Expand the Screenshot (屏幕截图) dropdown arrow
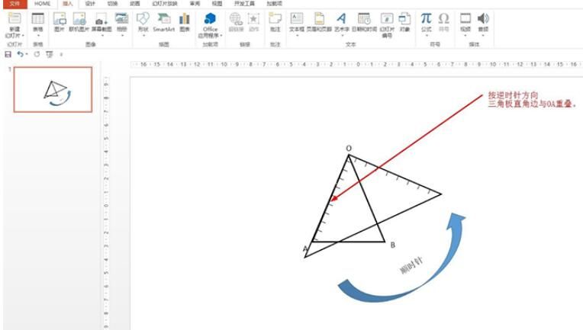Screen dimensions: 583x330 coord(101,36)
